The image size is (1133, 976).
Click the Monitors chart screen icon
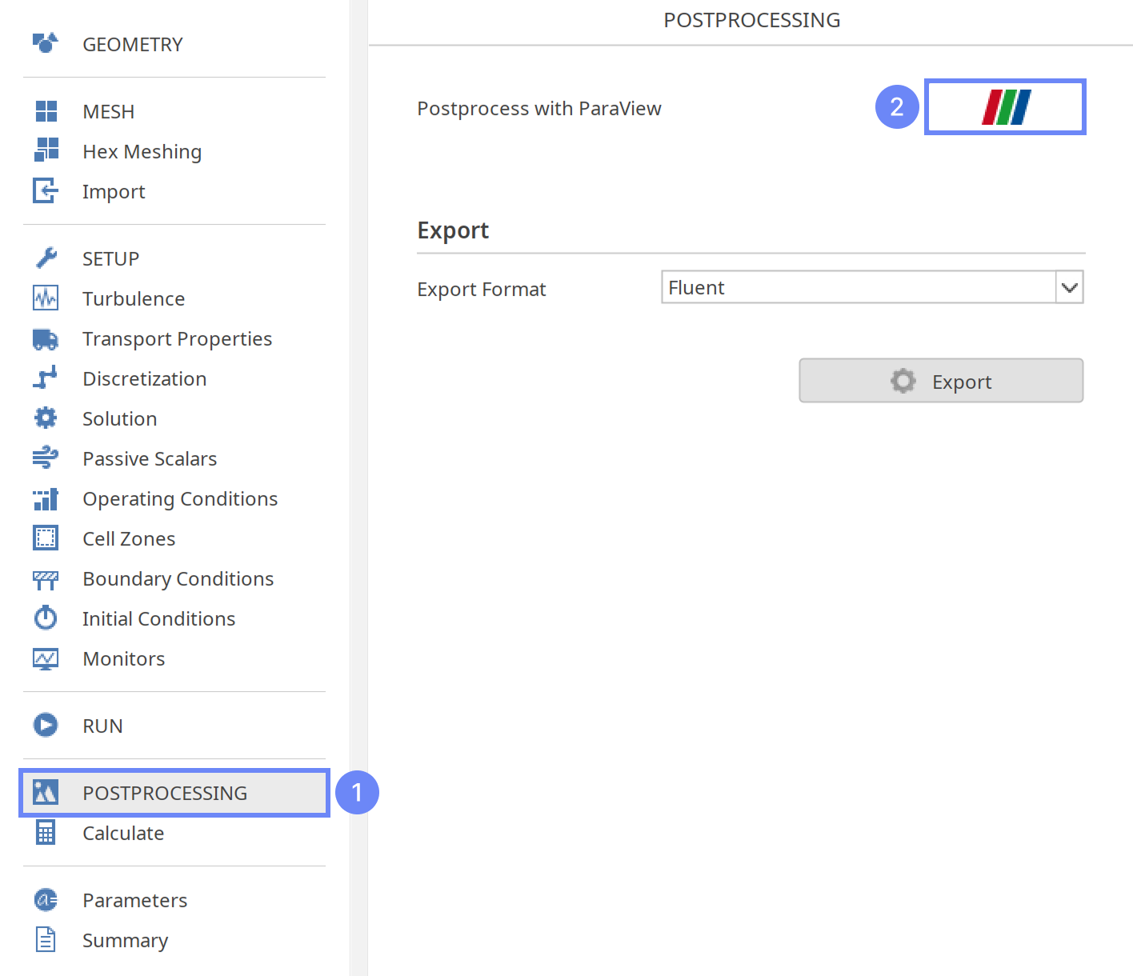tap(46, 658)
